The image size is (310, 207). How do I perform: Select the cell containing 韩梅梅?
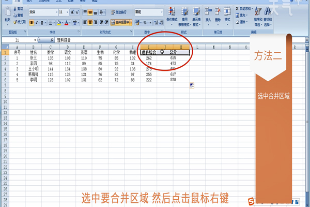(33, 75)
